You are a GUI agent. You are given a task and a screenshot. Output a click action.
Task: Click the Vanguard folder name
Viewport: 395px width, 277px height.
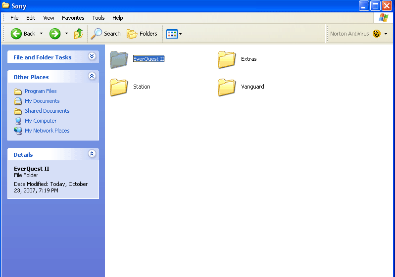pos(252,87)
